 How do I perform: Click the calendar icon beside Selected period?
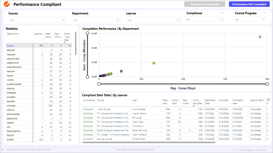click(x=3, y=150)
